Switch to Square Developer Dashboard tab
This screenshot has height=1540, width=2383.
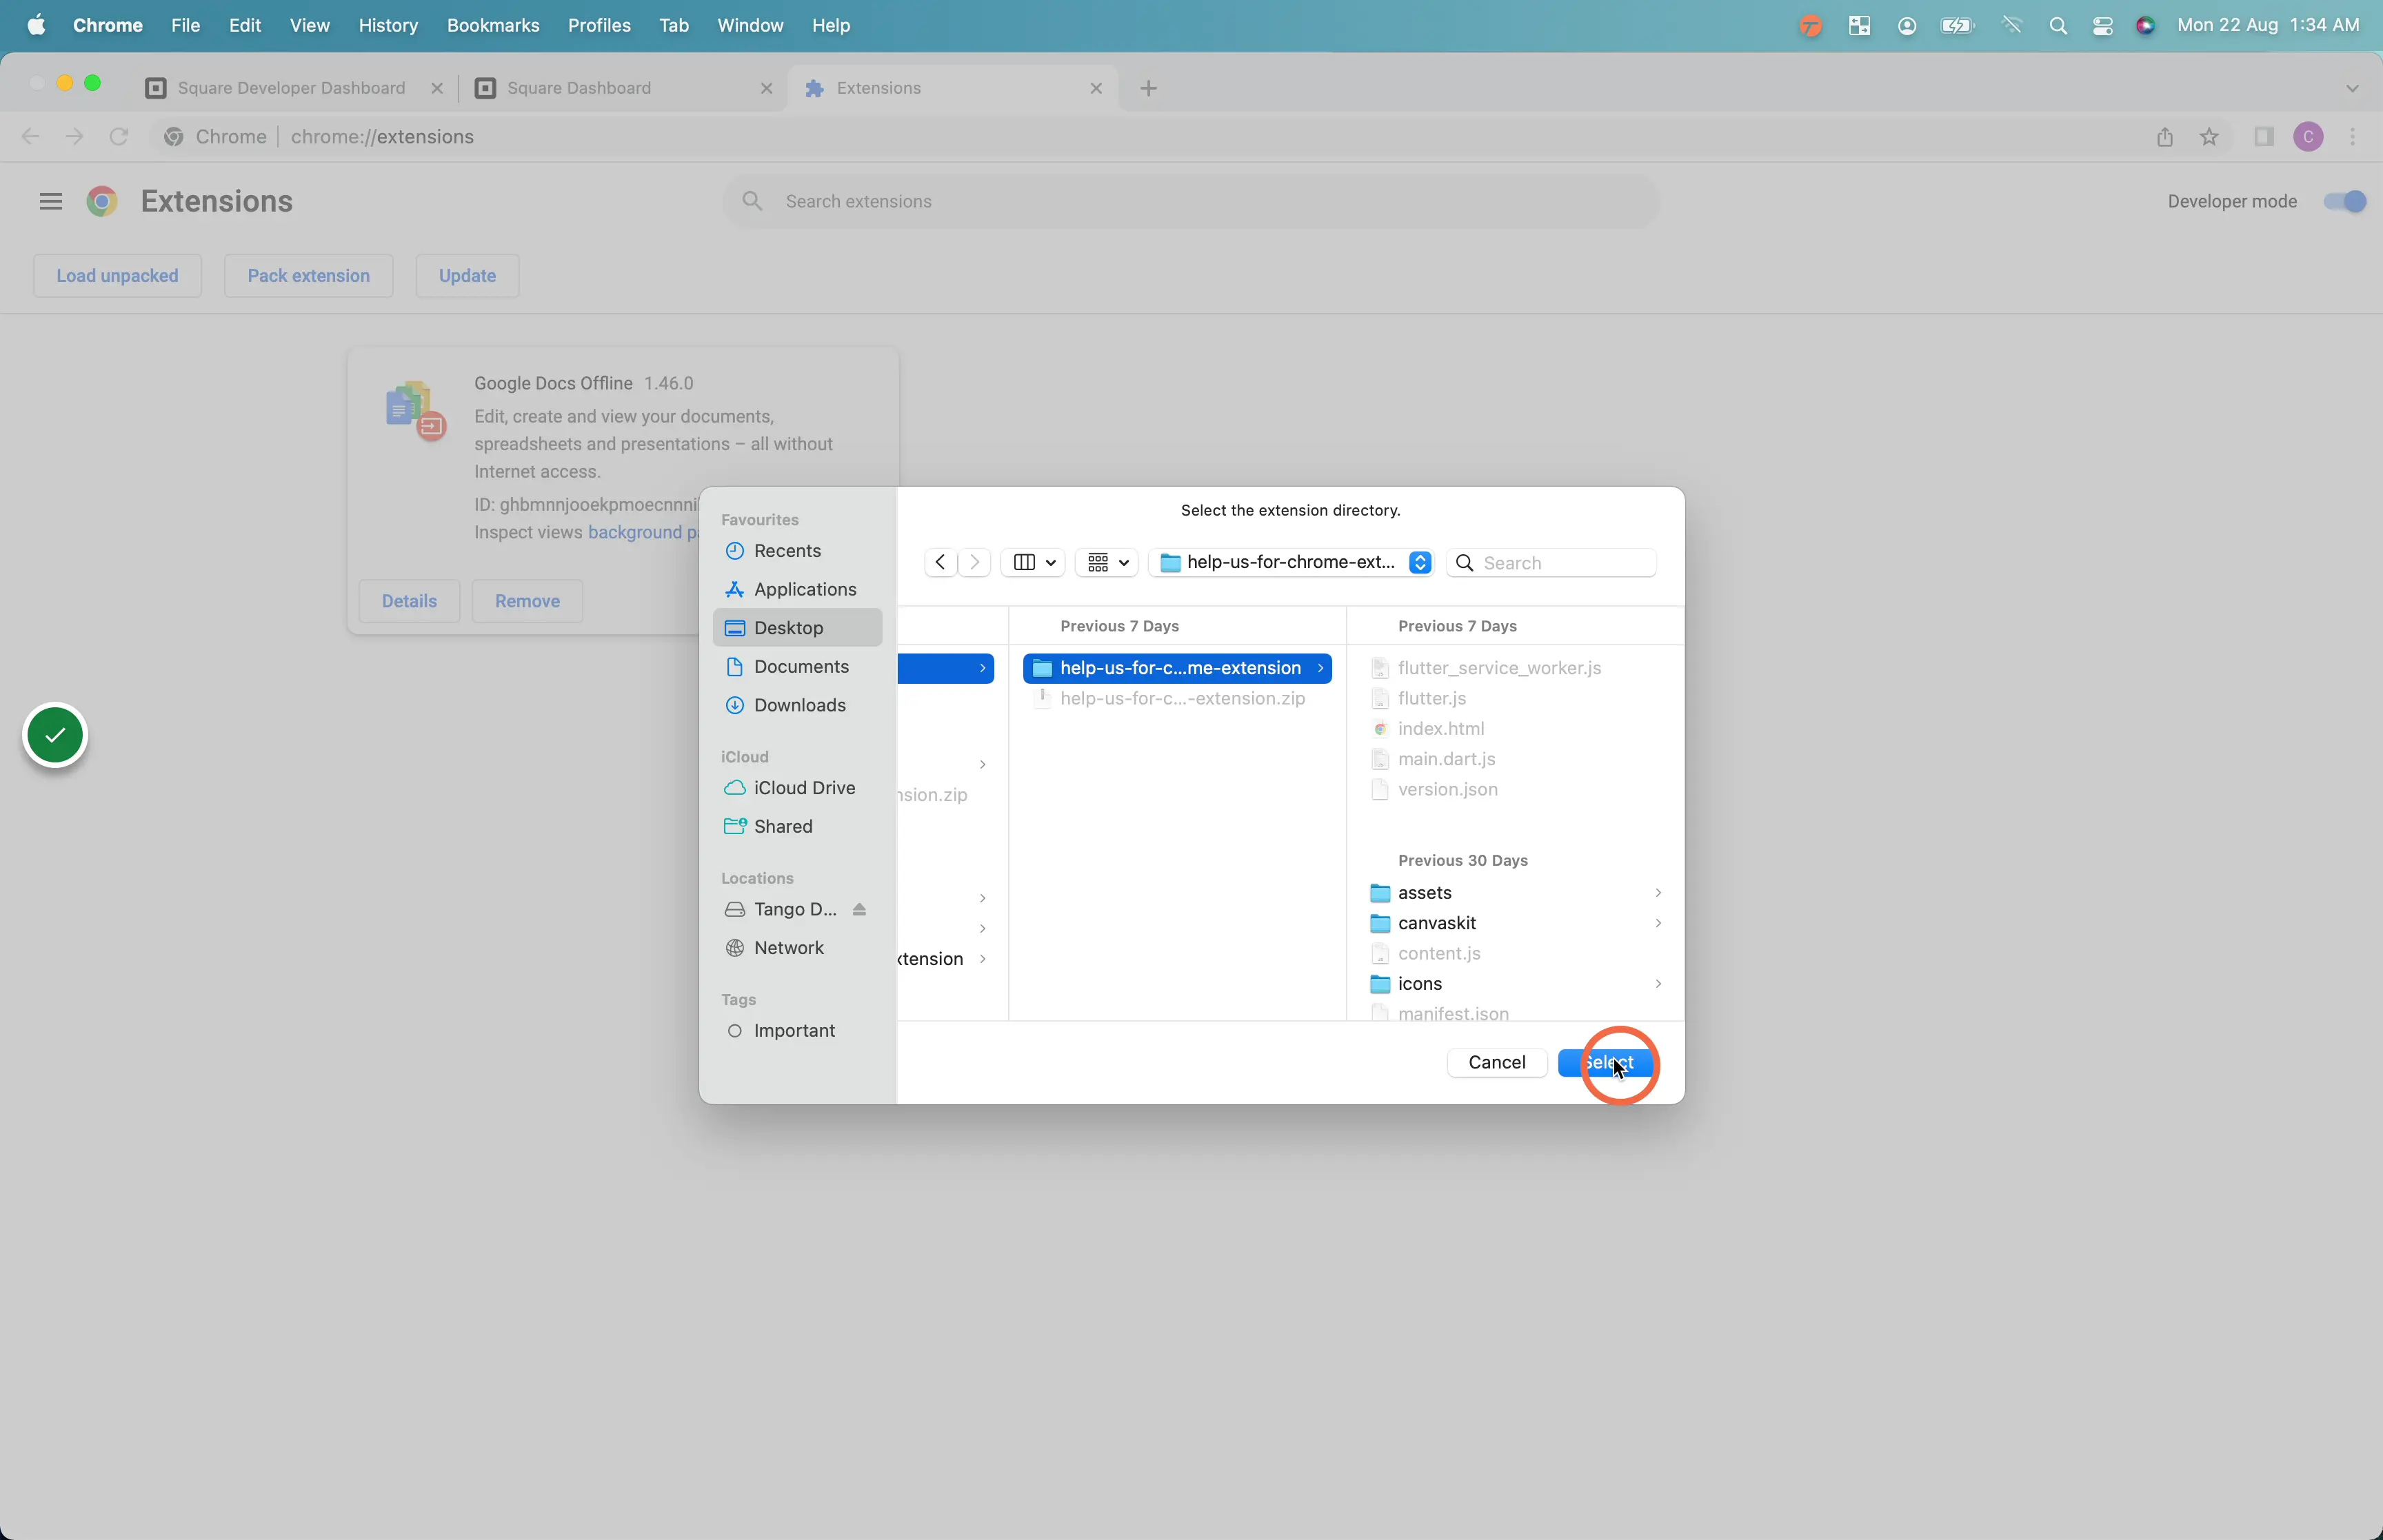[292, 88]
